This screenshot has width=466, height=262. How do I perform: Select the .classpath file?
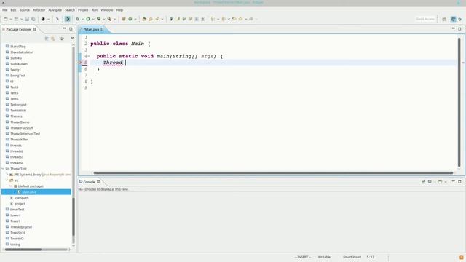pyautogui.click(x=21, y=198)
